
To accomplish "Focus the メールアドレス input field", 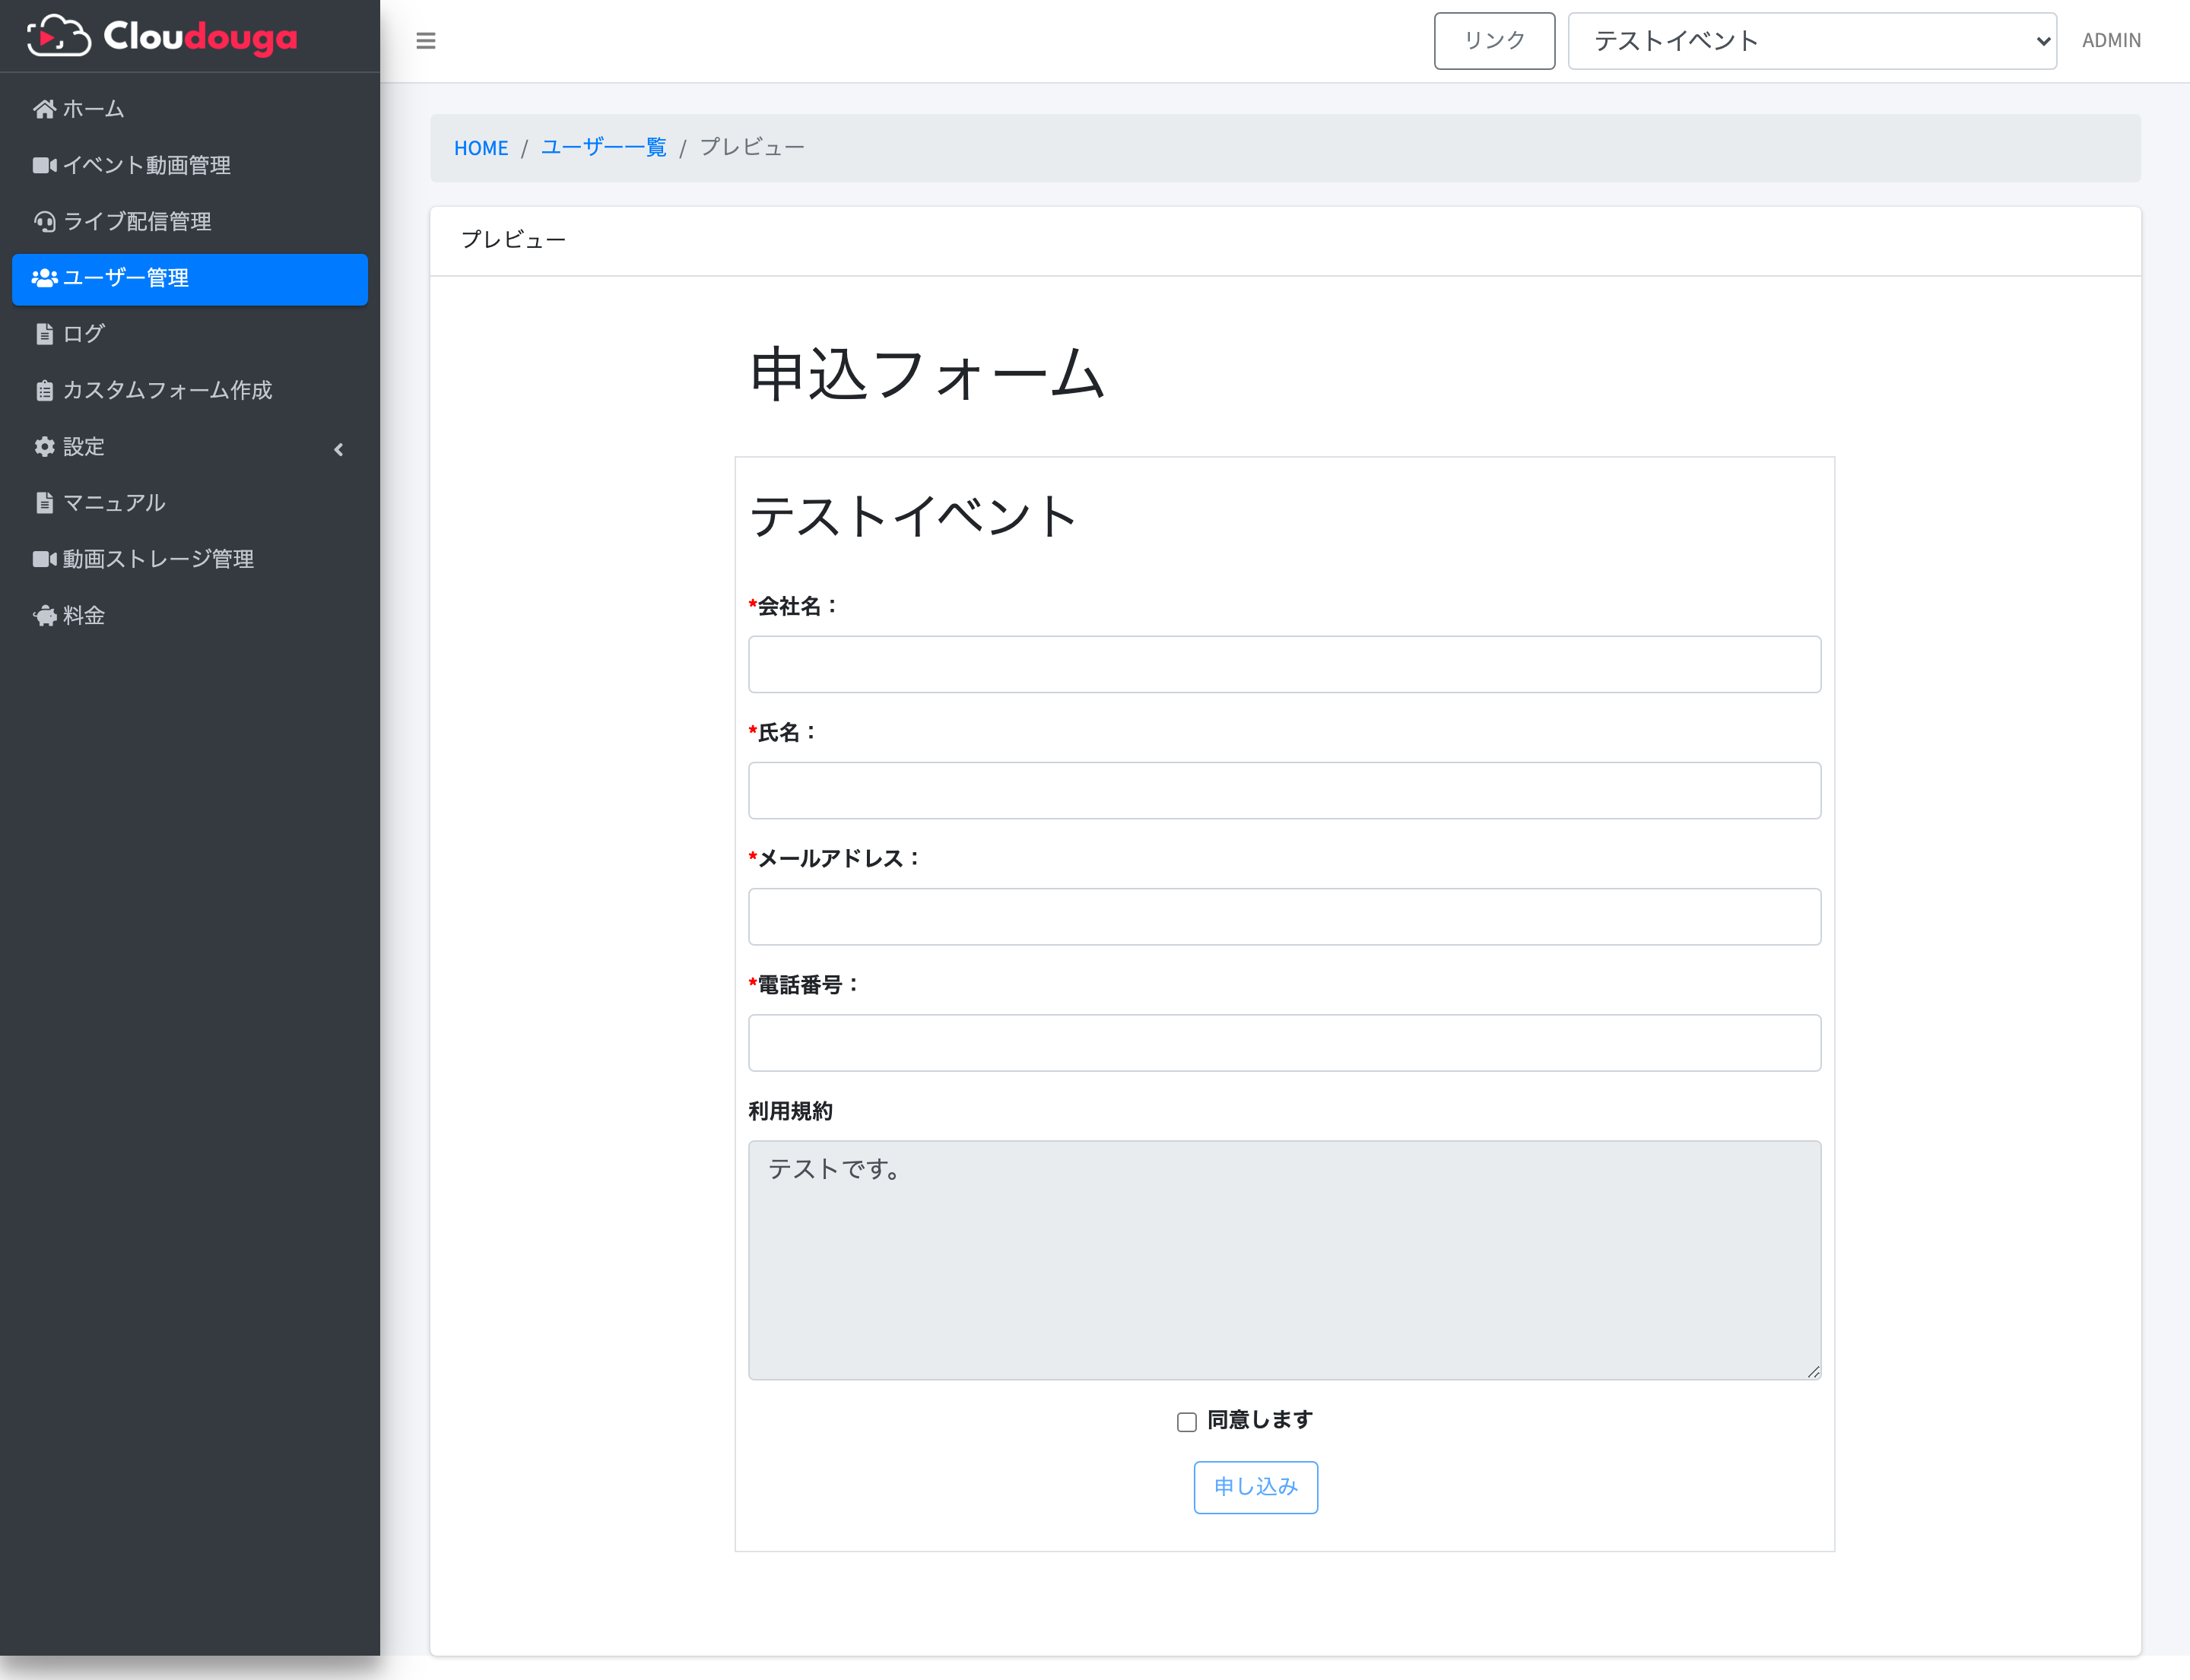I will click(1284, 917).
